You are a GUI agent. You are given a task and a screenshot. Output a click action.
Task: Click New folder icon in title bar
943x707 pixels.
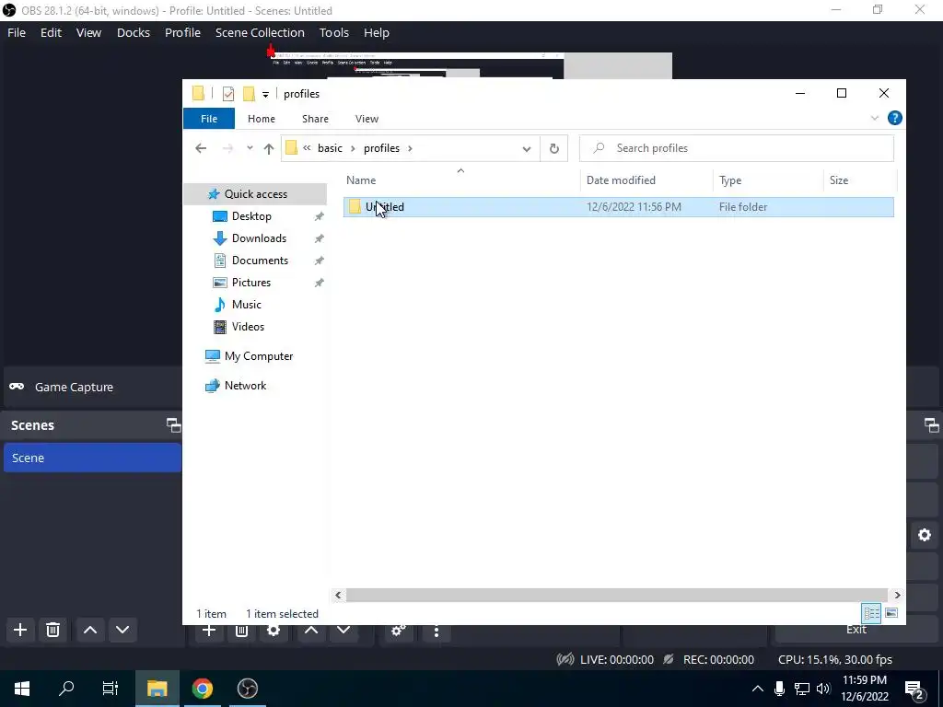(x=249, y=94)
